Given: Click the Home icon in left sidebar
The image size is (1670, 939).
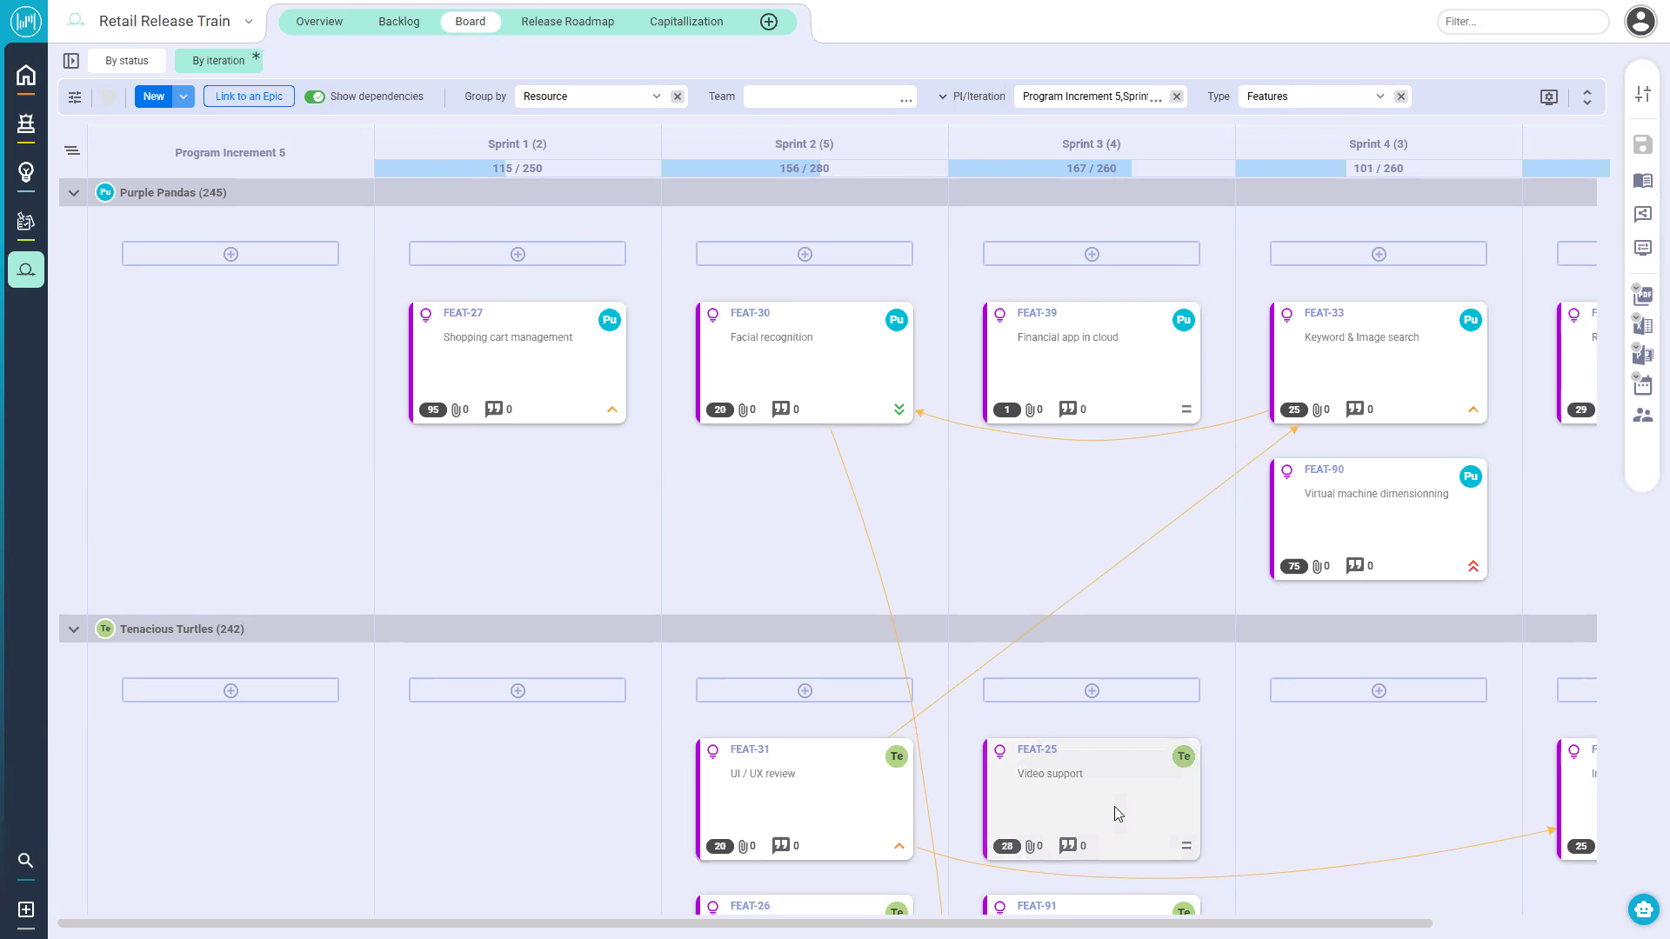Looking at the screenshot, I should 26,76.
